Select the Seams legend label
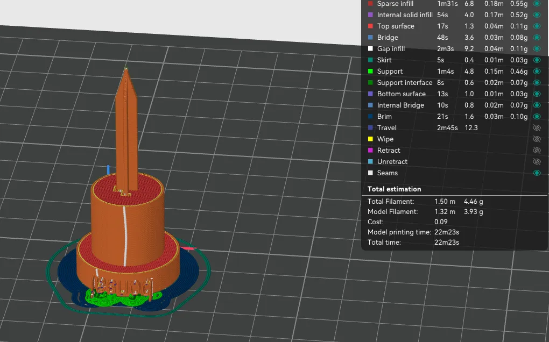549x342 pixels. 387,173
